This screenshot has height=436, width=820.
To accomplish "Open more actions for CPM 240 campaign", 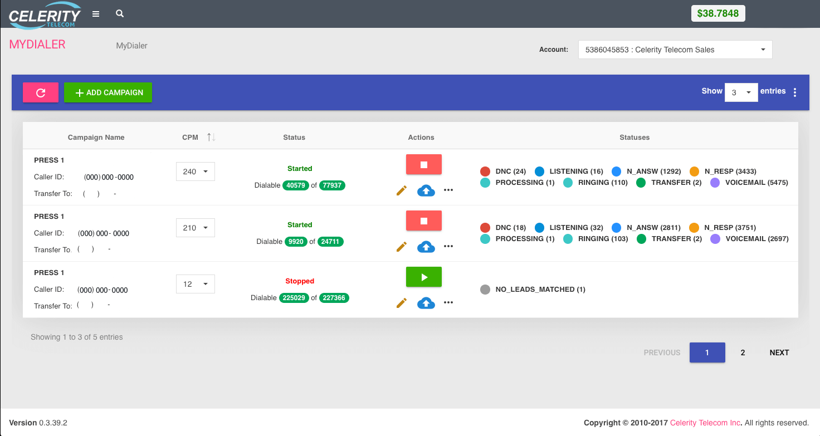I will [x=448, y=190].
